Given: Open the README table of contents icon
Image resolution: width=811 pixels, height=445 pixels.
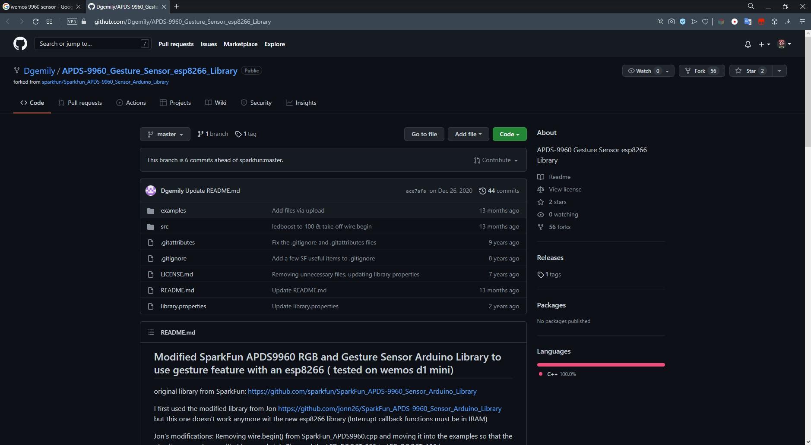Looking at the screenshot, I should click(150, 332).
